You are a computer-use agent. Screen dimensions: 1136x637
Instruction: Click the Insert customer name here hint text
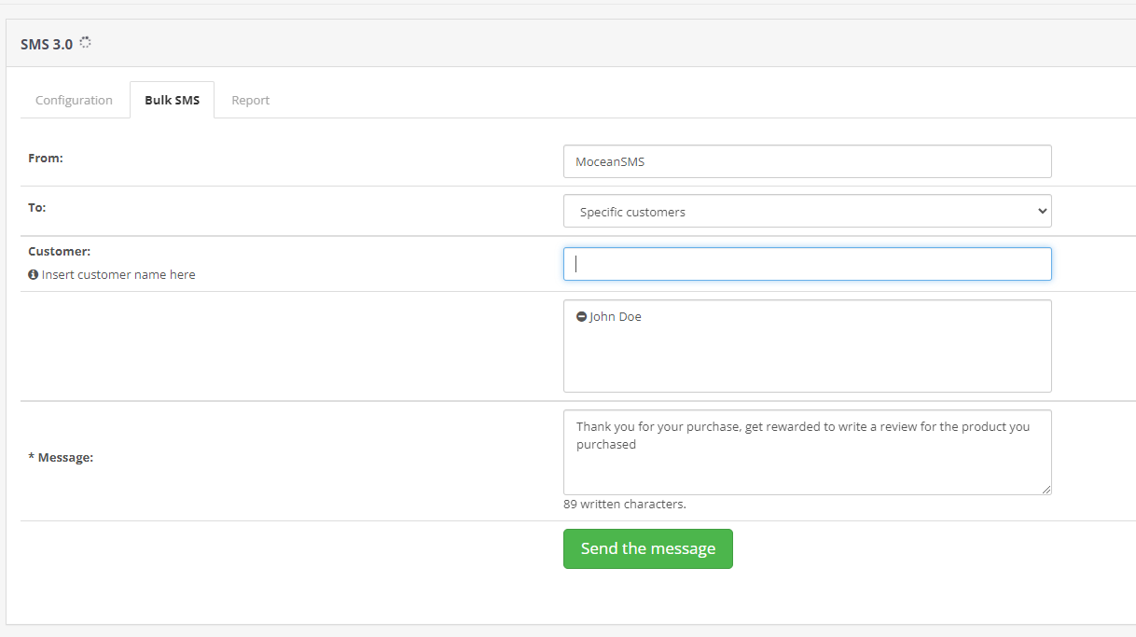[119, 274]
